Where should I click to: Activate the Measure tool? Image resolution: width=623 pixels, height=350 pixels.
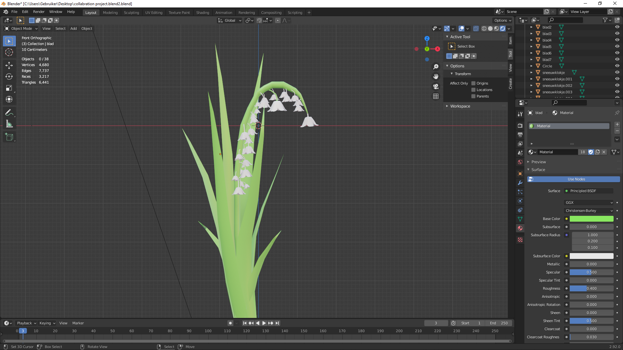pos(9,124)
